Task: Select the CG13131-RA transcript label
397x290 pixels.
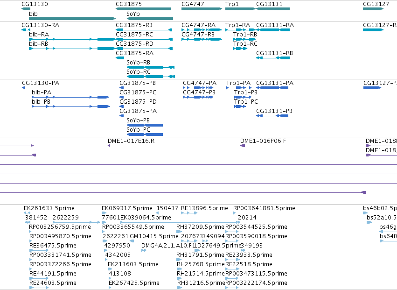Action: 275,25
